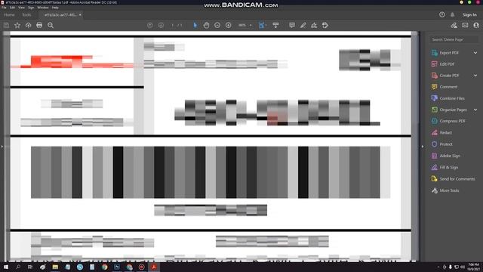The width and height of the screenshot is (483, 272).
Task: Activate the Selection arrow tool
Action: click(x=195, y=25)
